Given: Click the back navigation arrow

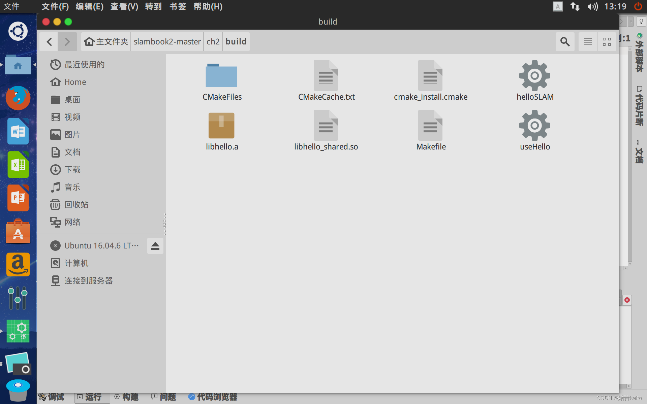Looking at the screenshot, I should pos(49,41).
